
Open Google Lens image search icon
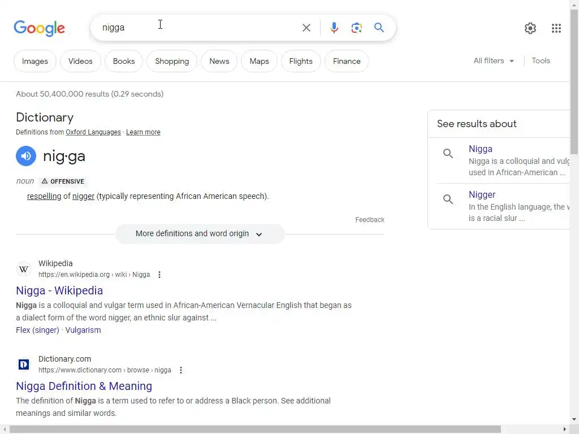click(356, 28)
